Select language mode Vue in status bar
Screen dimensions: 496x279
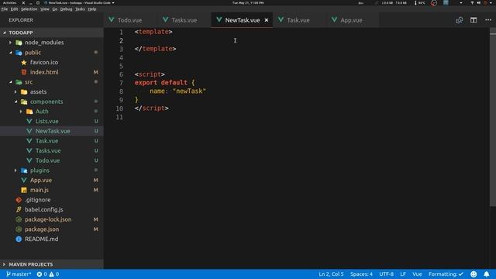(x=417, y=274)
